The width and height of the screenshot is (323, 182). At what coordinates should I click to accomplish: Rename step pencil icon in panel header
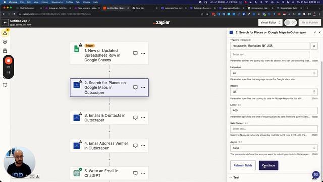(x=315, y=32)
